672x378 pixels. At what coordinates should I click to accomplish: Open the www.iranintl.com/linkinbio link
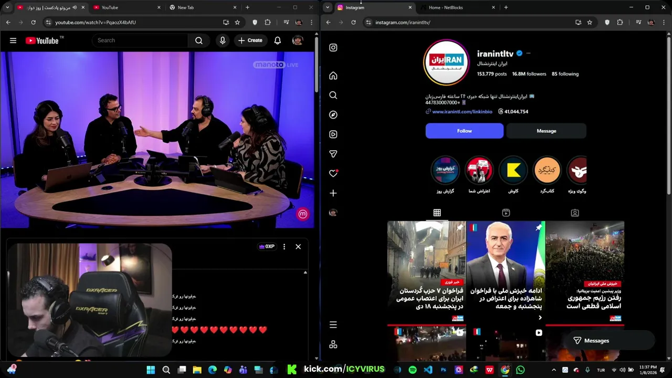pyautogui.click(x=462, y=112)
